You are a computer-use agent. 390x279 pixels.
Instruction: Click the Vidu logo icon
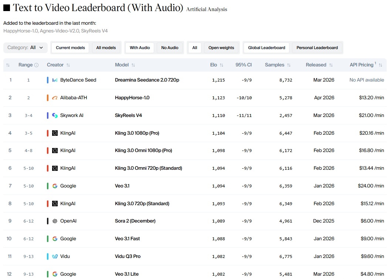(55, 256)
